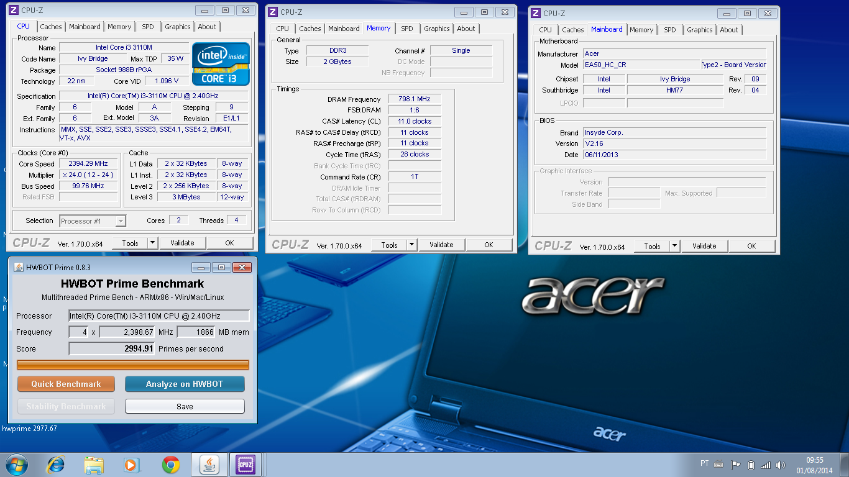Click Validate in the Mainboard window
The width and height of the screenshot is (849, 477).
click(x=704, y=246)
